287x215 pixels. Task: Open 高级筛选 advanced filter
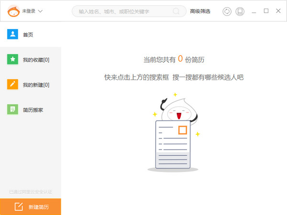coord(200,11)
